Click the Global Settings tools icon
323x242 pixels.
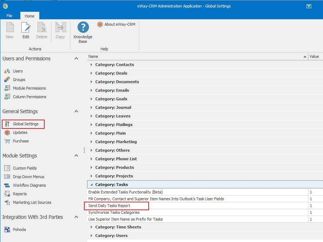tap(7, 124)
